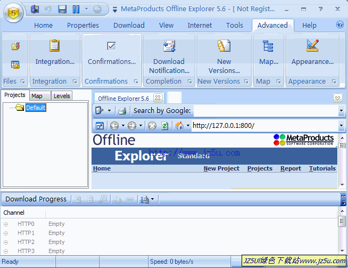Viewport: 348px width, 268px height.
Task: Open the Projects link on the page
Action: pos(260,169)
